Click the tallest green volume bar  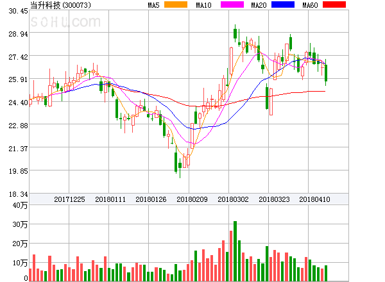(x=235, y=251)
